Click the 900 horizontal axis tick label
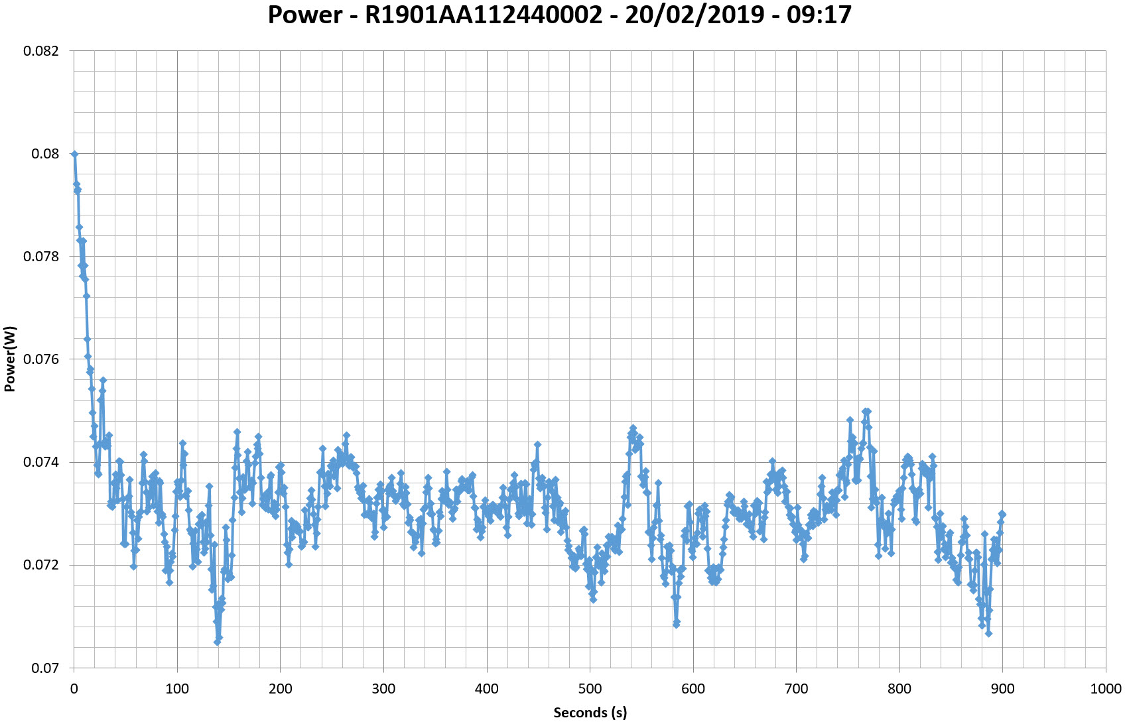Screen dimensions: 1125x724 point(1002,689)
